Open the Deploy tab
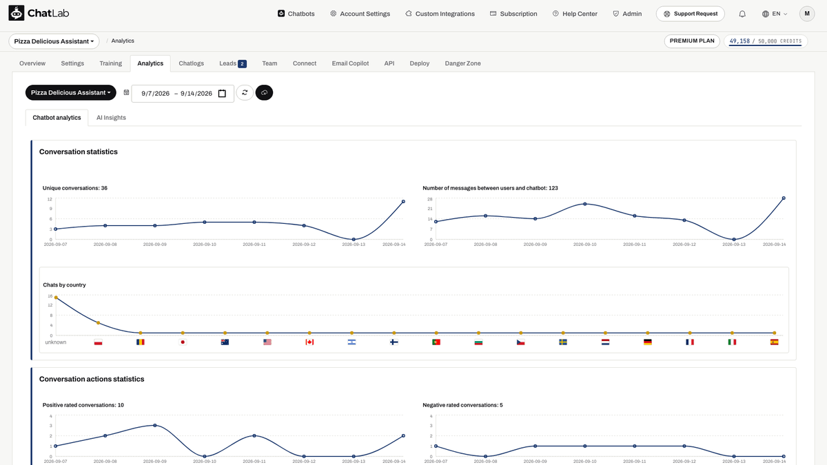 pos(420,63)
